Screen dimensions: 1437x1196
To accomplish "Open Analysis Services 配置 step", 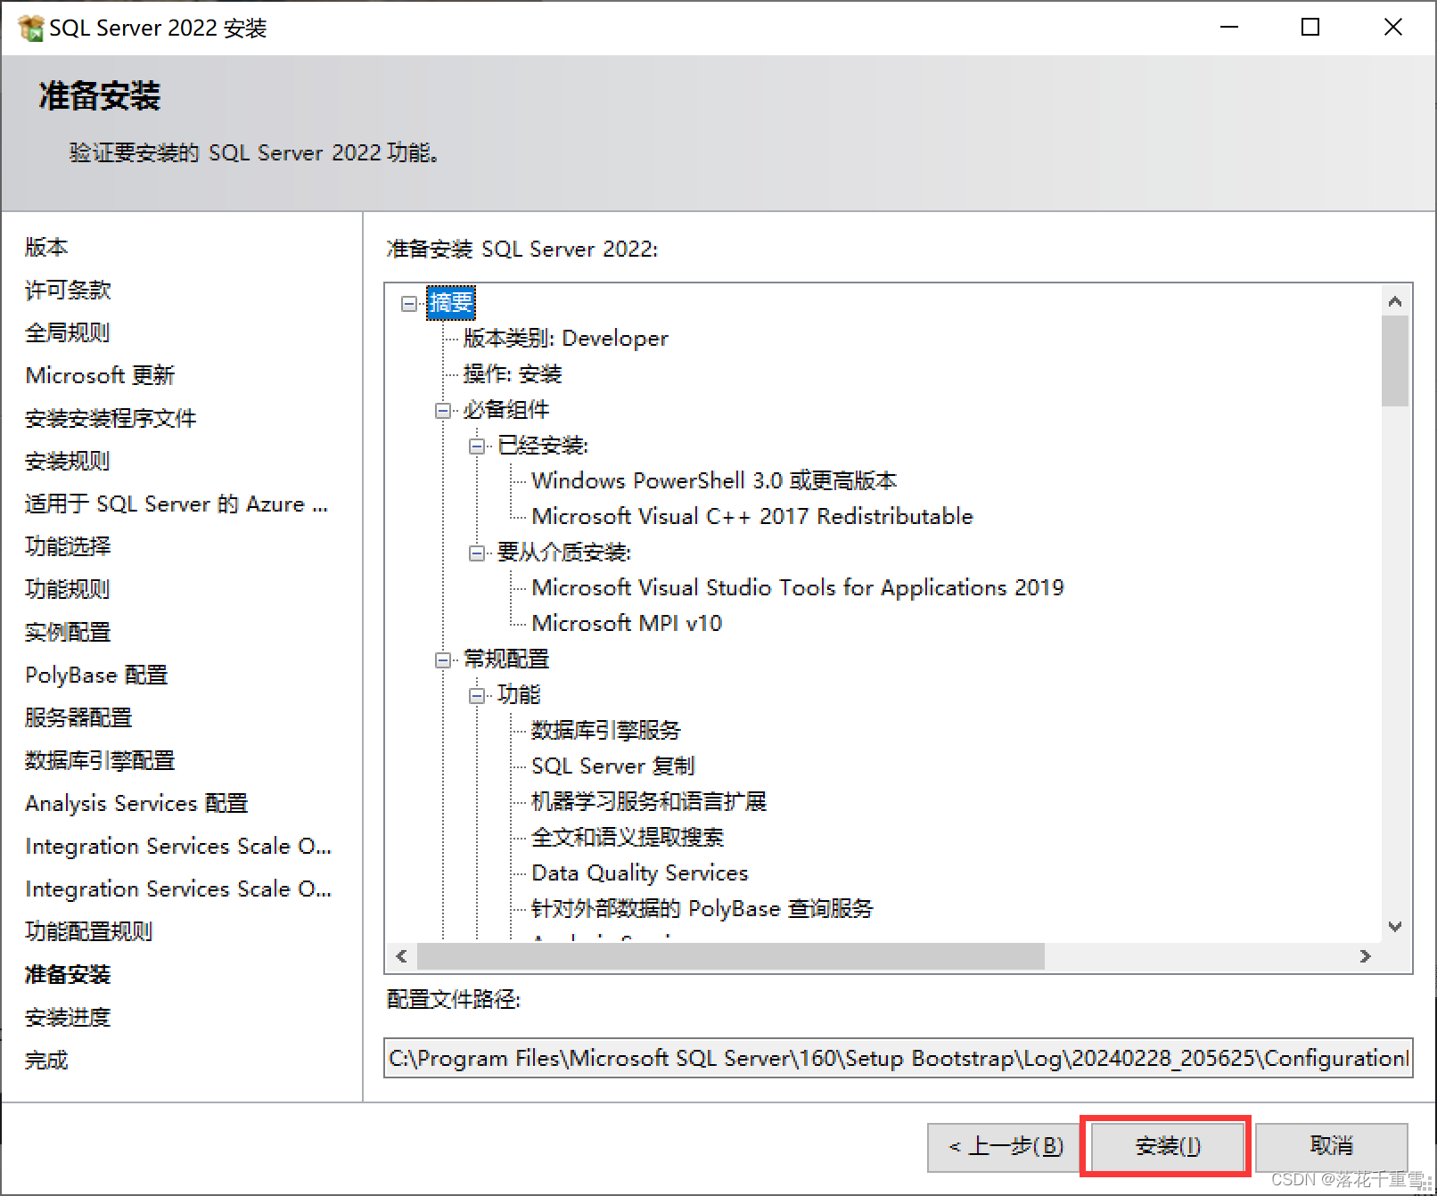I will [x=136, y=803].
